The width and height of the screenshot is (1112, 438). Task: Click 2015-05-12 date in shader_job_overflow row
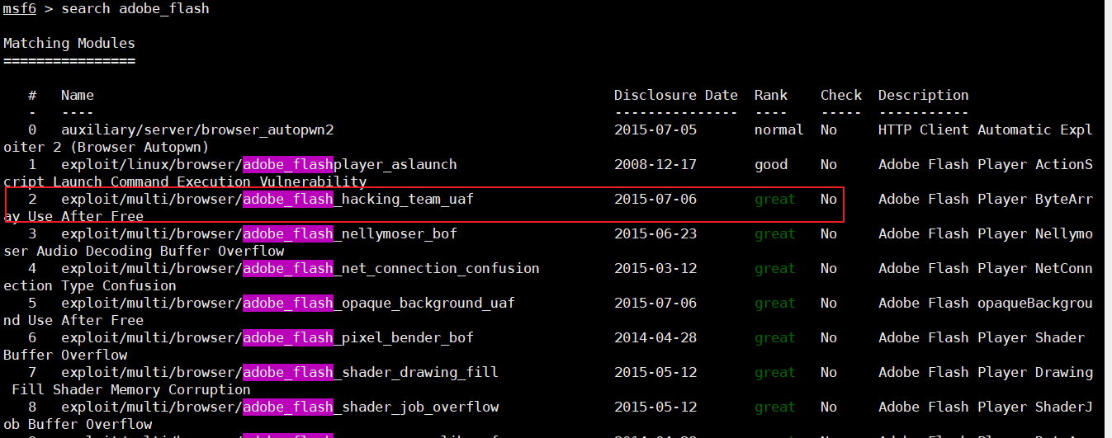[x=655, y=407]
